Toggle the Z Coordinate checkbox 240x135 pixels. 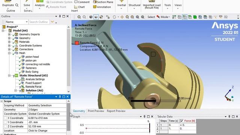tap(5, 126)
